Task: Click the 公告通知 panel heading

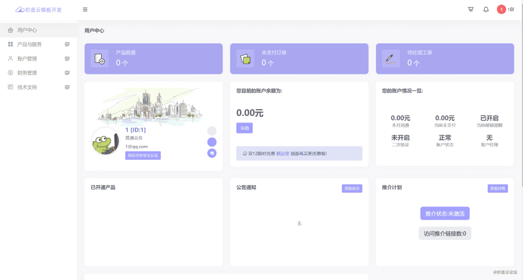Action: coord(246,188)
